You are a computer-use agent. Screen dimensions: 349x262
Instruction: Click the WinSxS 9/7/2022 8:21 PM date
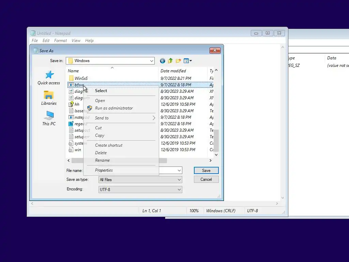[176, 78]
